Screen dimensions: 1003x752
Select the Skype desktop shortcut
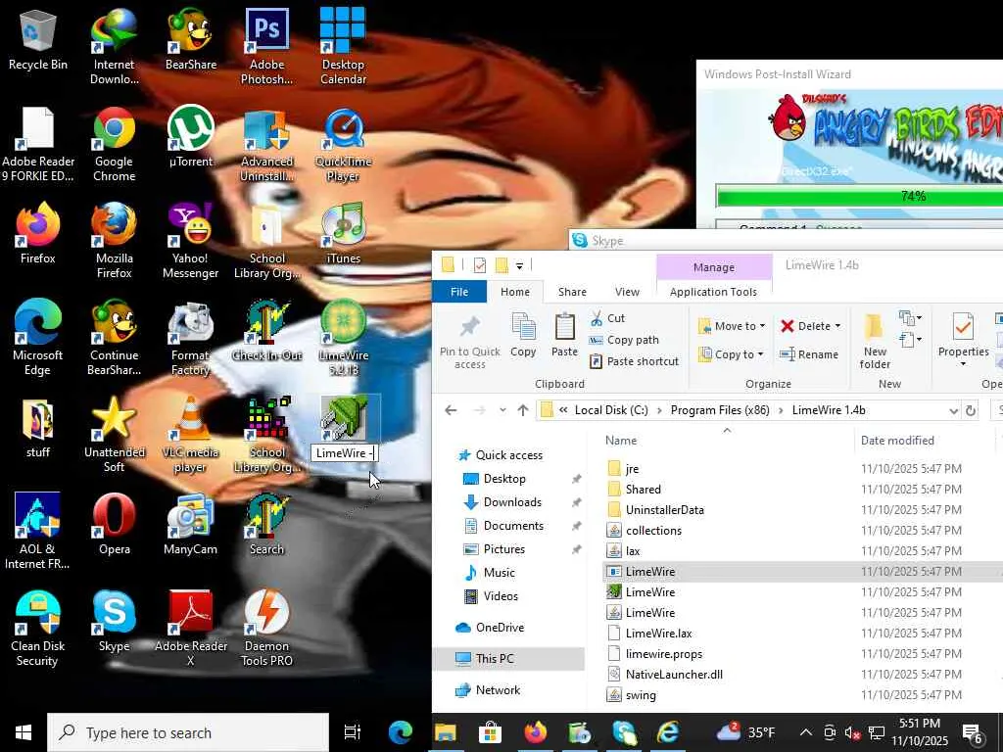[x=114, y=621]
